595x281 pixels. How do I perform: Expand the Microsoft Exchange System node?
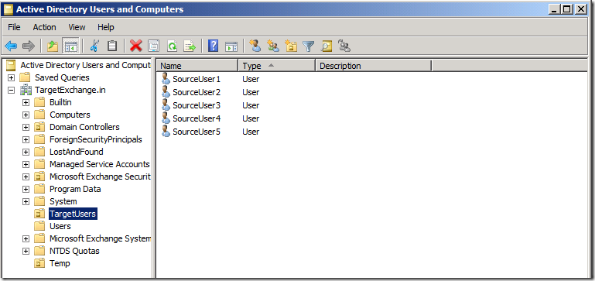26,239
